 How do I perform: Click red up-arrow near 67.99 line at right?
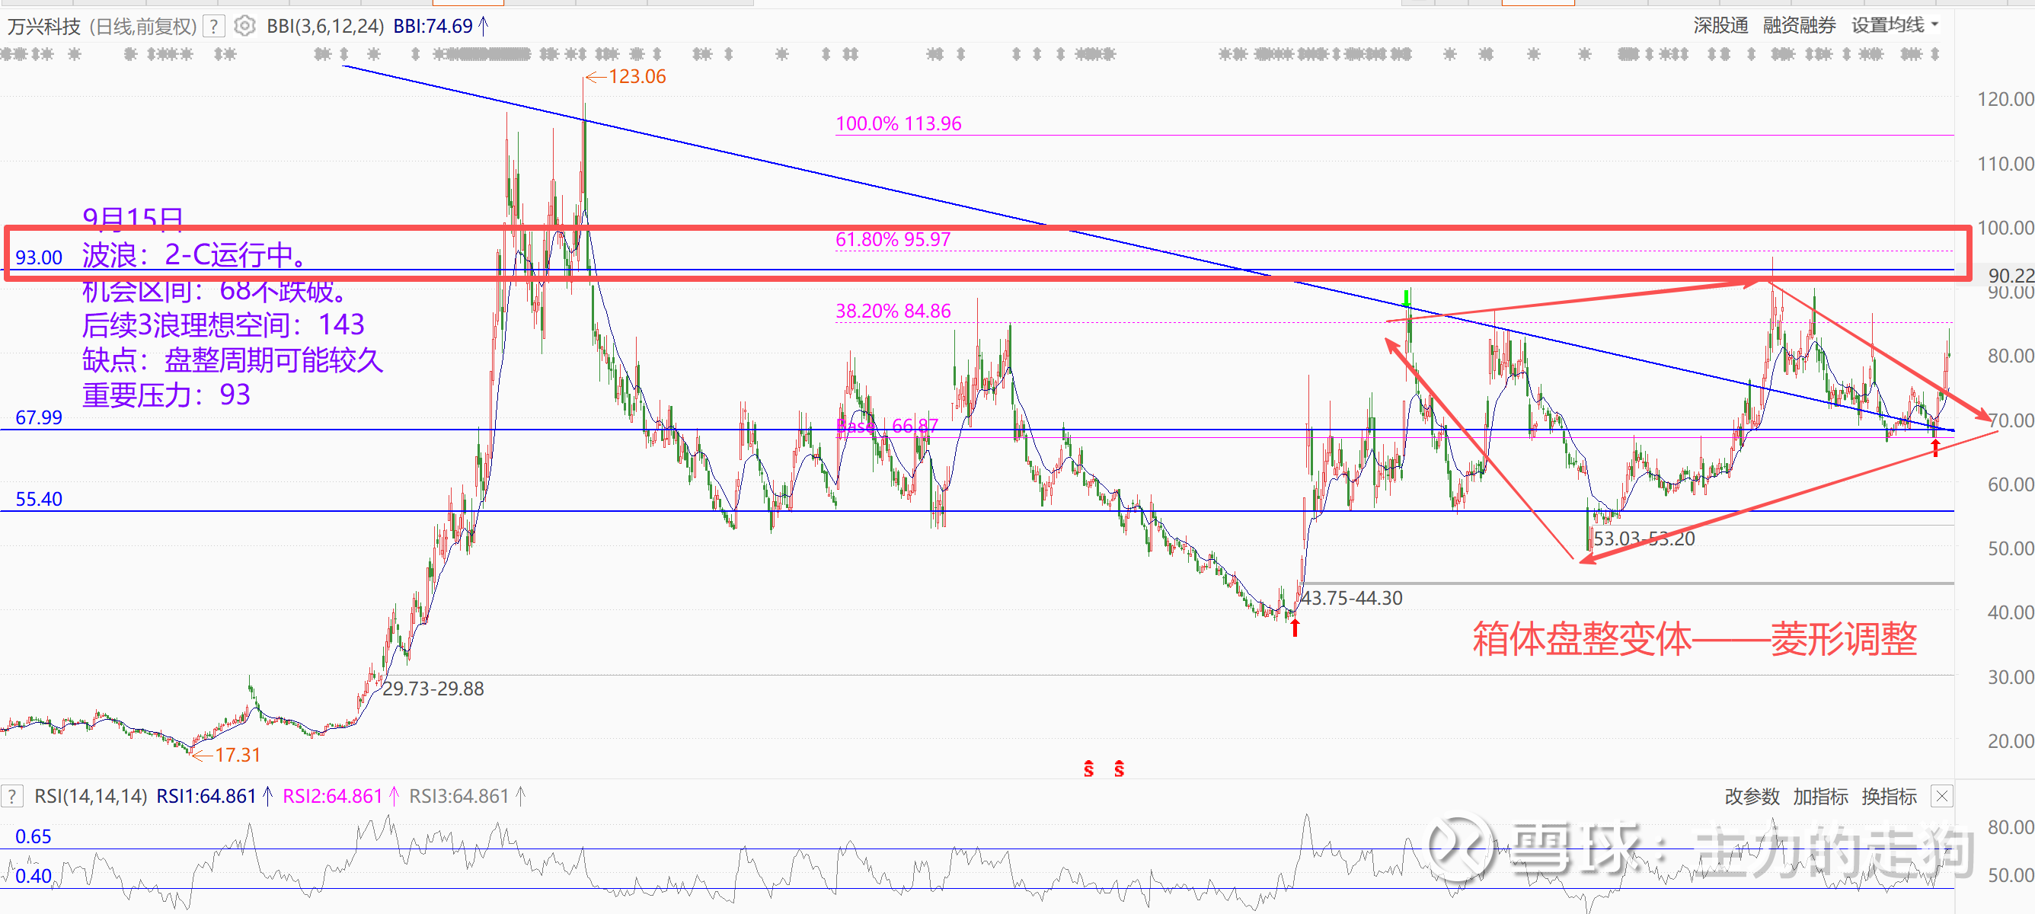1934,448
